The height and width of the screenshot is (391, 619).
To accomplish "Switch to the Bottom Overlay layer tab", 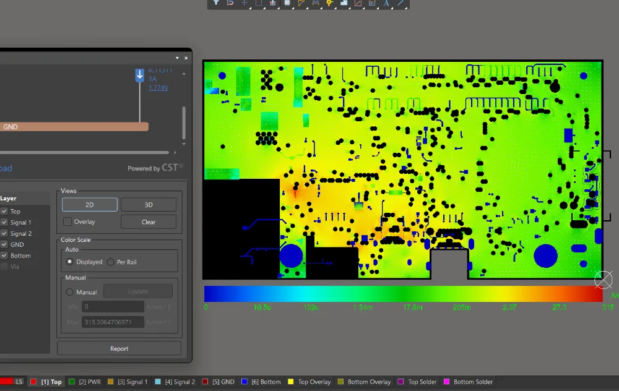I will tap(364, 382).
